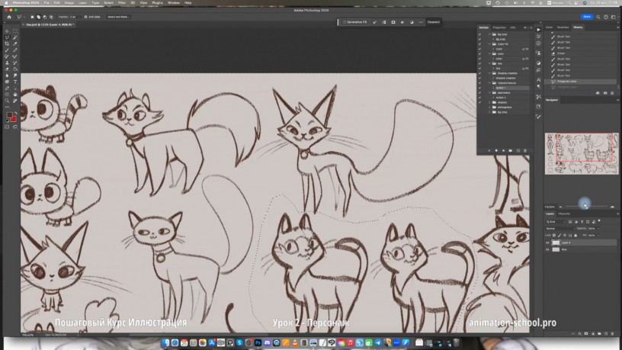Select the Zoom tool in toolbar
The height and width of the screenshot is (350, 622).
tap(8, 101)
